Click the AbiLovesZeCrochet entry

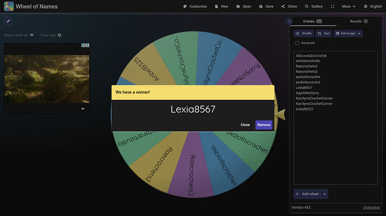click(x=311, y=56)
